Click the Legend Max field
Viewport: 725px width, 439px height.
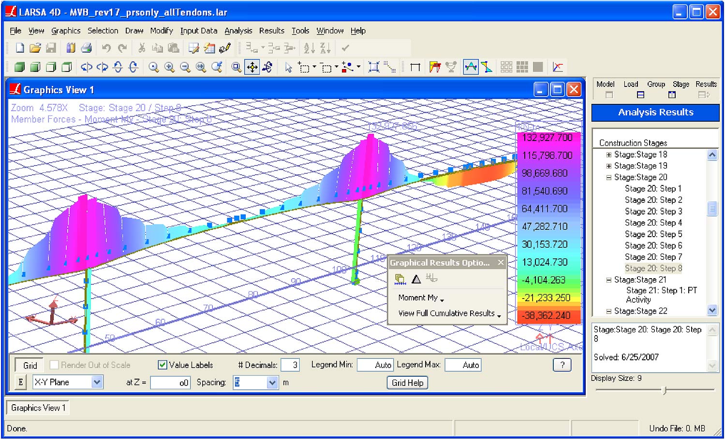463,365
